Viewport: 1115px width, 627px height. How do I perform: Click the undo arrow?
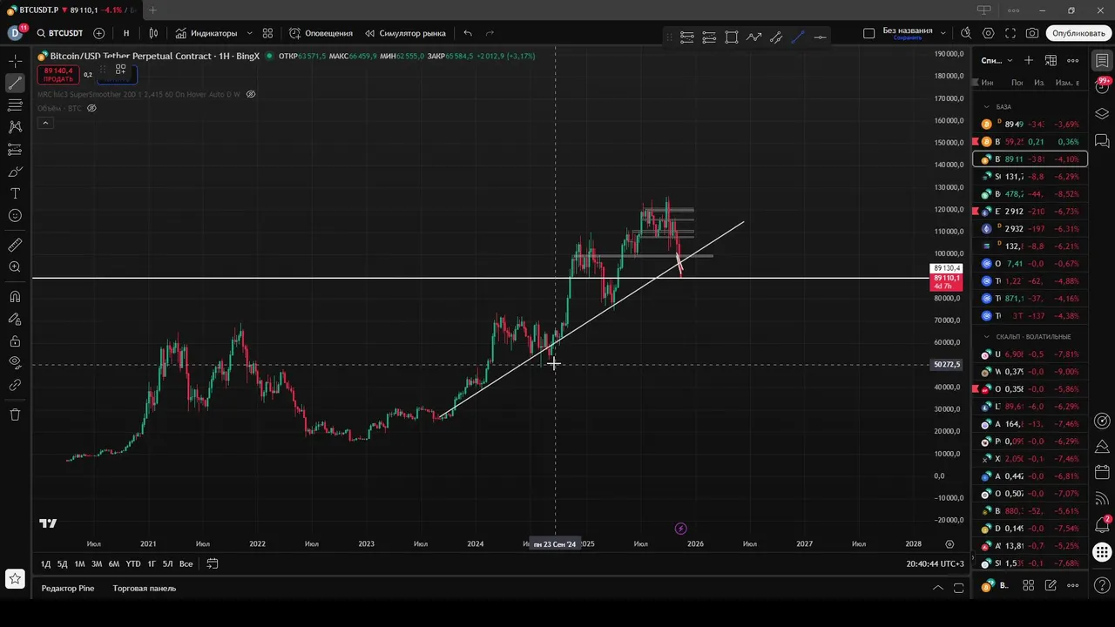[x=468, y=33]
